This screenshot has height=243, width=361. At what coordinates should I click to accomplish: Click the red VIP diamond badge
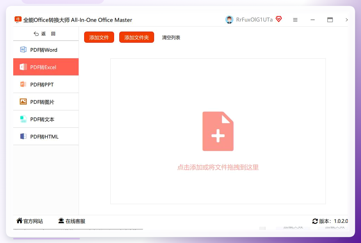click(279, 19)
